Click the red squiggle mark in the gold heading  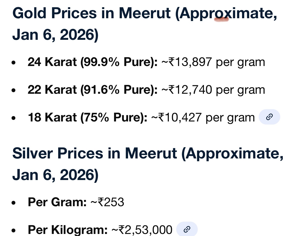coord(222,19)
